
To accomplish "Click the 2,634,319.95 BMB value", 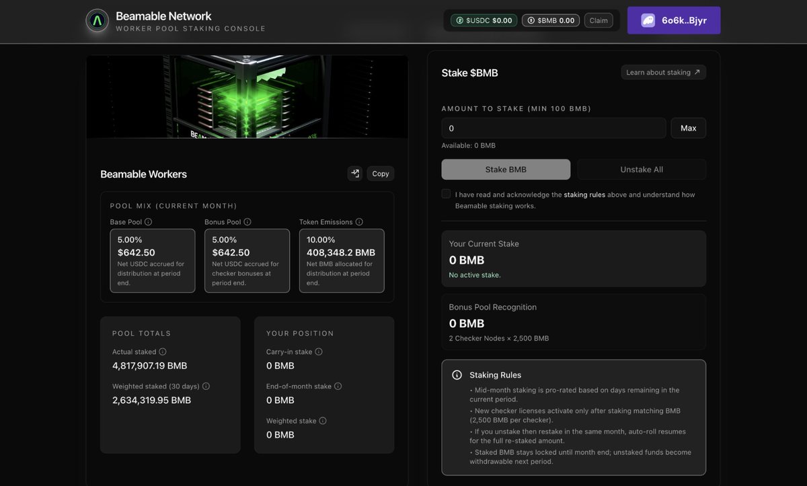I will pyautogui.click(x=151, y=400).
